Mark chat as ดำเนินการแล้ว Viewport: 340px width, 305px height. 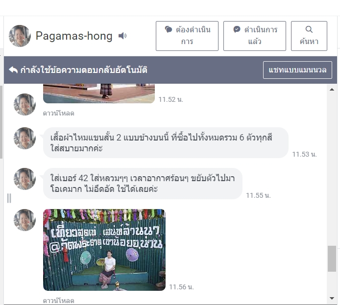tap(255, 36)
